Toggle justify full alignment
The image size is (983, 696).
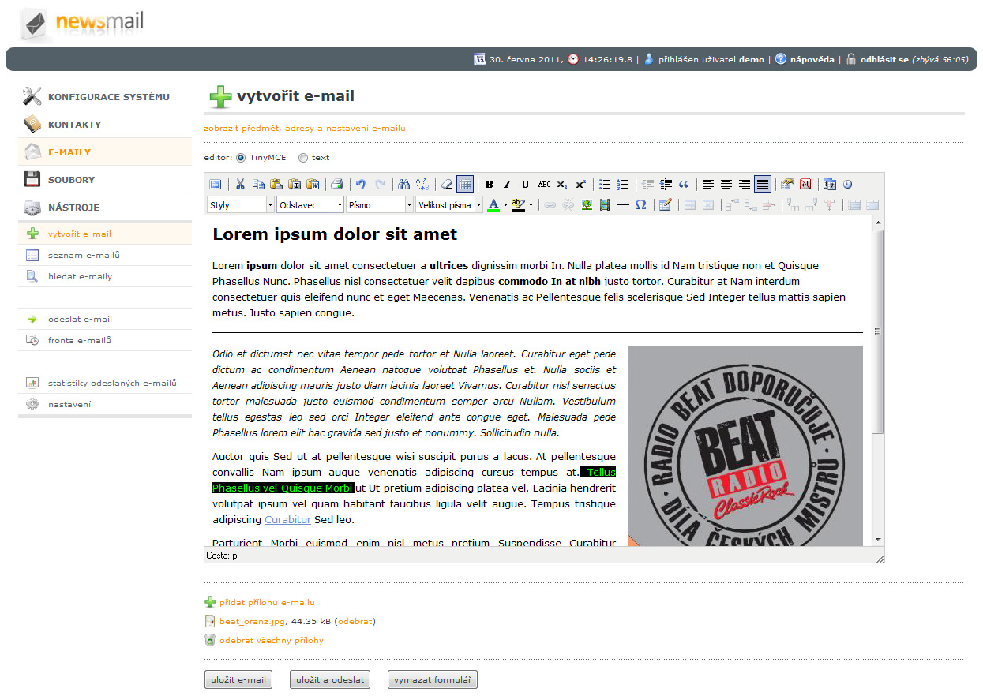763,185
